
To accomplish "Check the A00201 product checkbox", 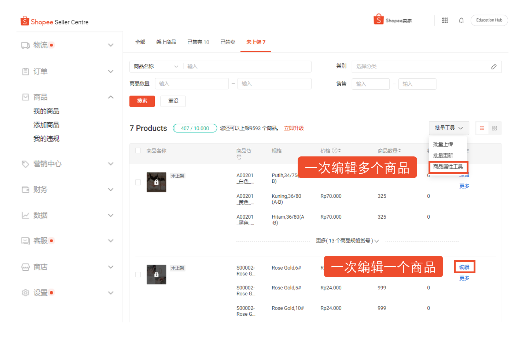I will click(x=138, y=182).
